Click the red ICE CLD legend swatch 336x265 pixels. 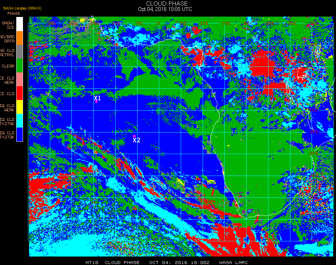coord(19,93)
